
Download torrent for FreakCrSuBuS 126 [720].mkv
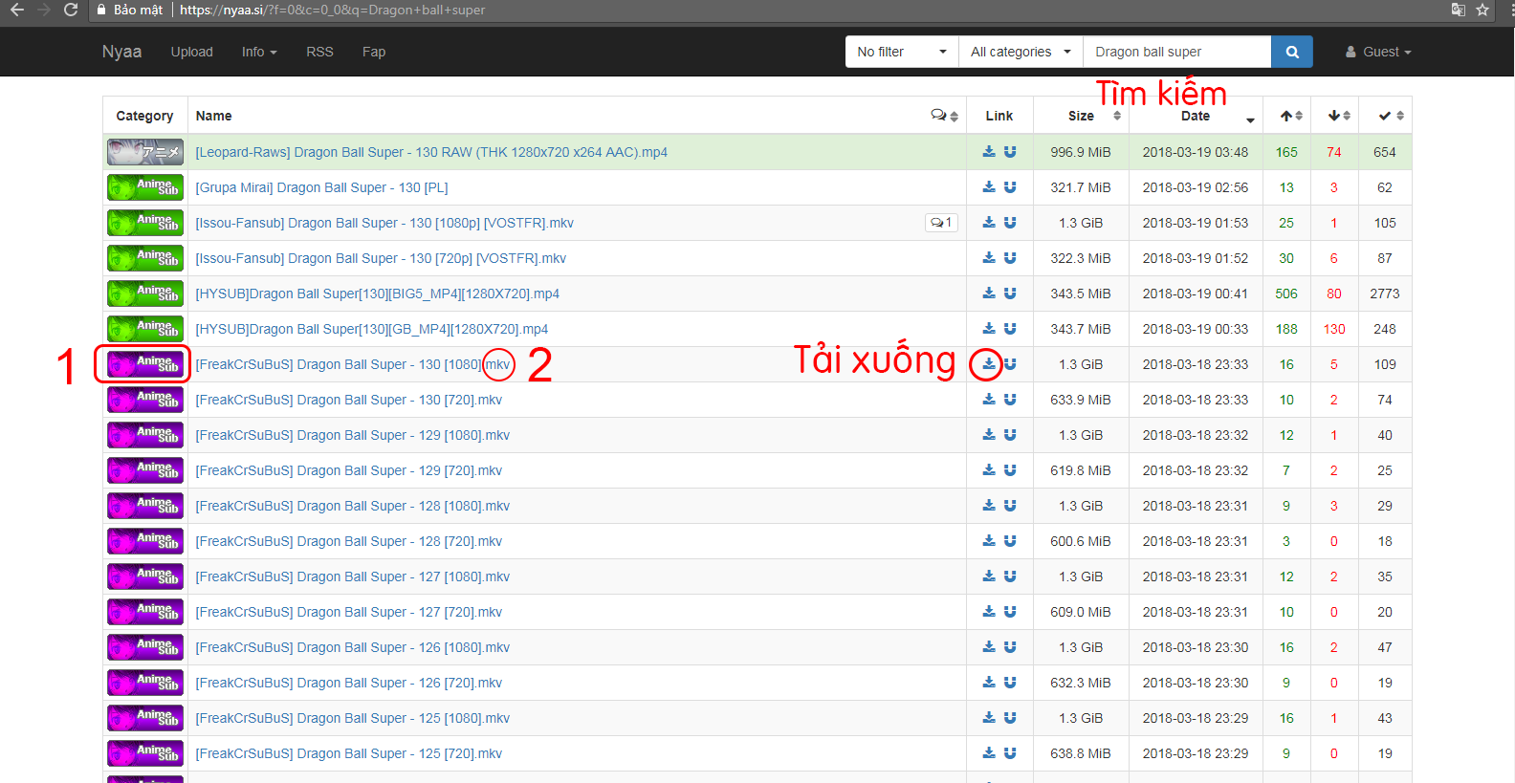[989, 683]
